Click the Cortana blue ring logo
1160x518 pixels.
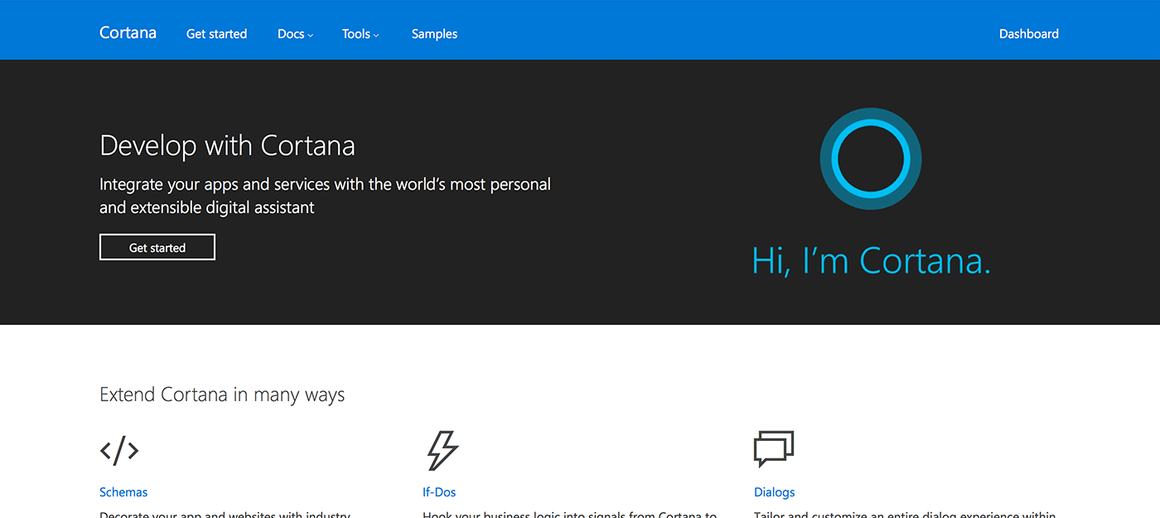[870, 158]
